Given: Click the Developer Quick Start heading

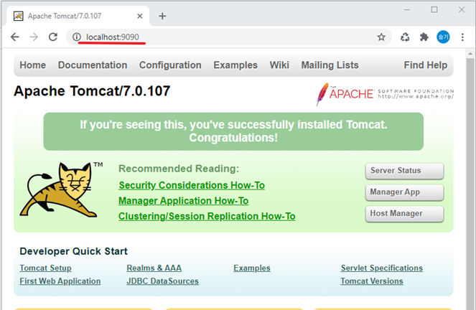Looking at the screenshot, I should 73,251.
